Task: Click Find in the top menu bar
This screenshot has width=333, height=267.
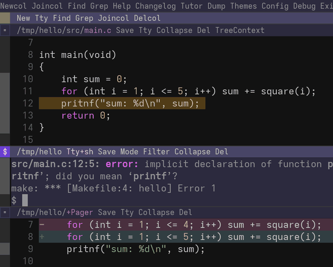Action: coord(76,6)
